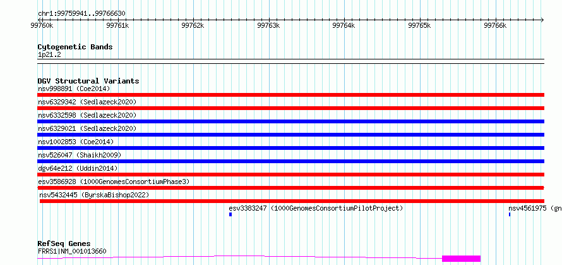
Task: Click dgv64e212 (Uddin2014) red variant bar
Action: [290, 175]
